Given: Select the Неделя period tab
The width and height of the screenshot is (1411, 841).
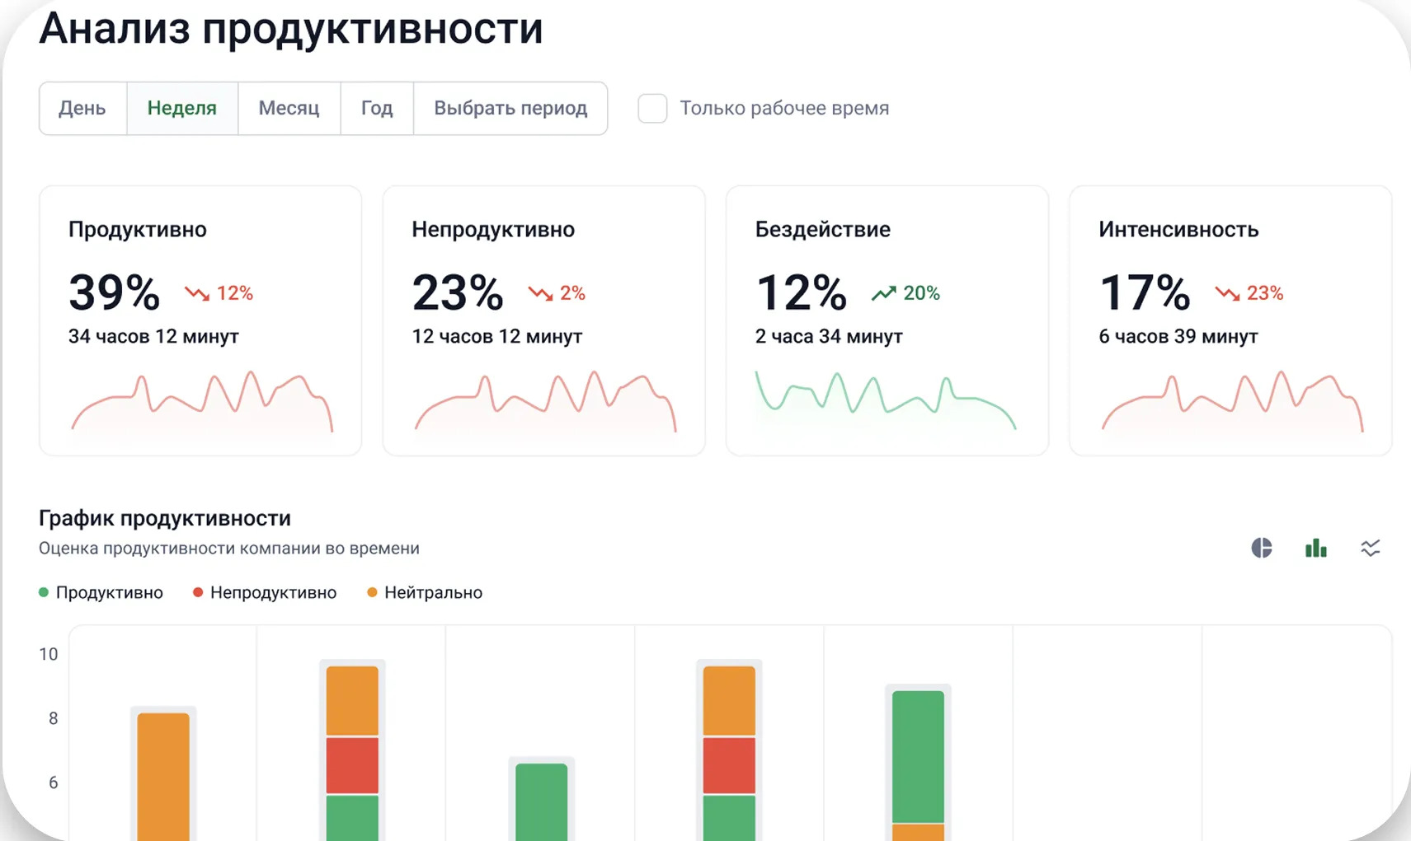Looking at the screenshot, I should [182, 108].
